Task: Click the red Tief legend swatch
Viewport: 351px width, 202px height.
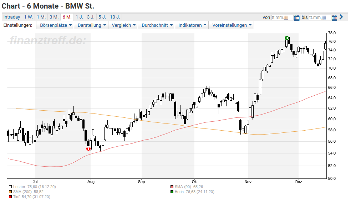Action: (x=10, y=197)
